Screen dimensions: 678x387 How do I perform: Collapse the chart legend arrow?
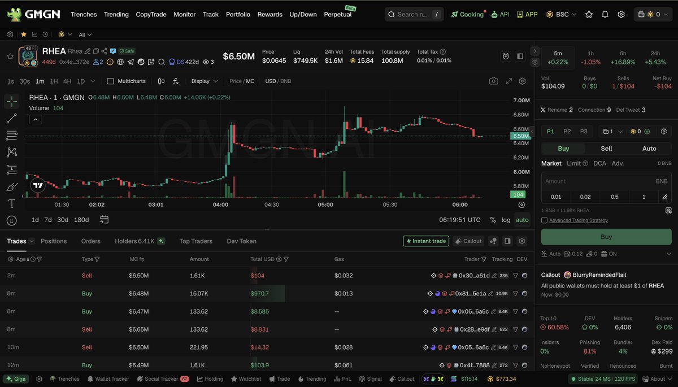pos(36,119)
